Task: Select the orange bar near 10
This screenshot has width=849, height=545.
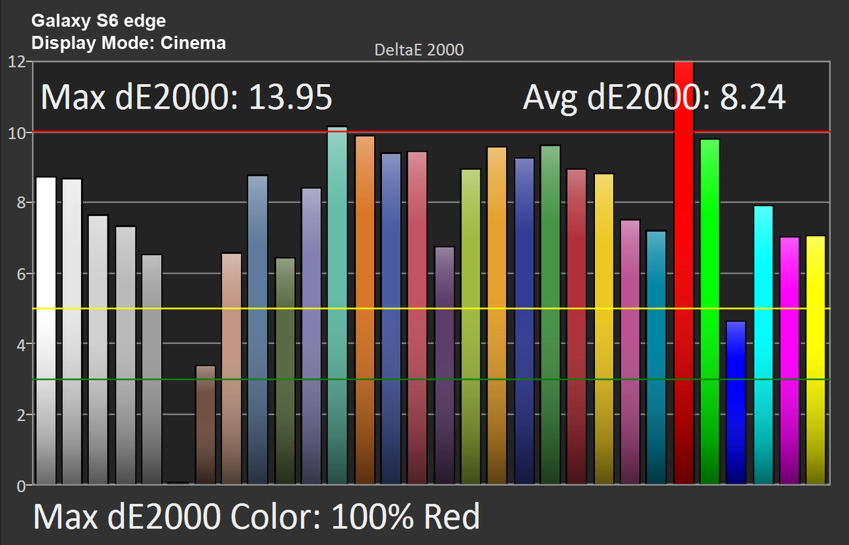Action: tap(365, 310)
